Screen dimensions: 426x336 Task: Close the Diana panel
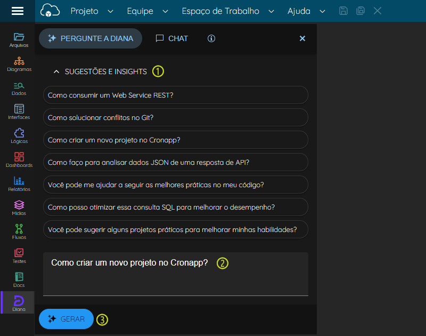[x=302, y=38]
